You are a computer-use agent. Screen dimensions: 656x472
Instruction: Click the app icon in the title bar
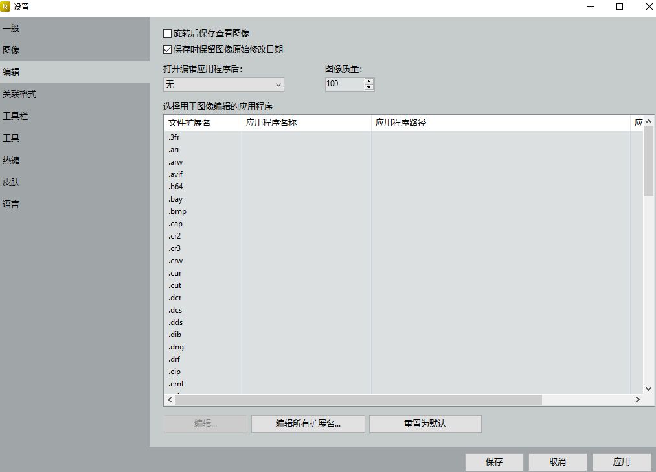pyautogui.click(x=6, y=7)
